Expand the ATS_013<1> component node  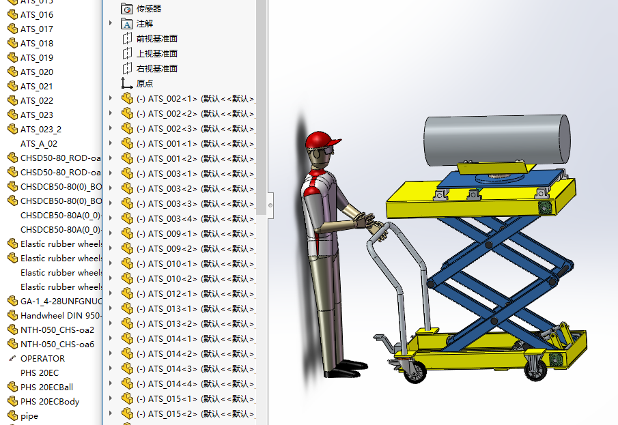111,308
